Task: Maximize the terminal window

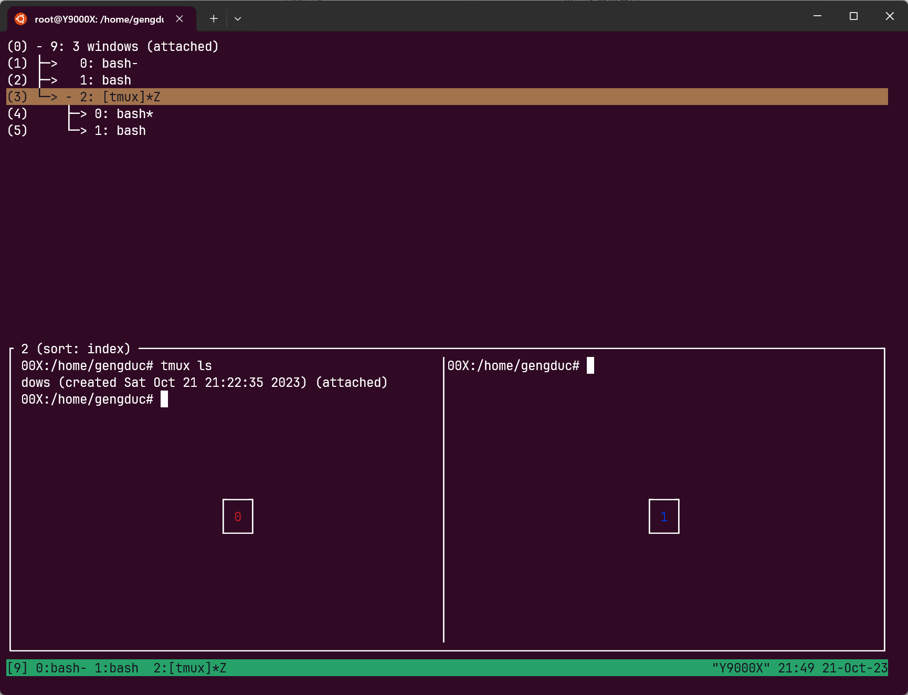Action: point(853,16)
